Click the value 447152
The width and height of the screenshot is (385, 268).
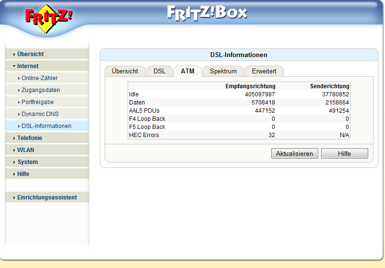265,111
